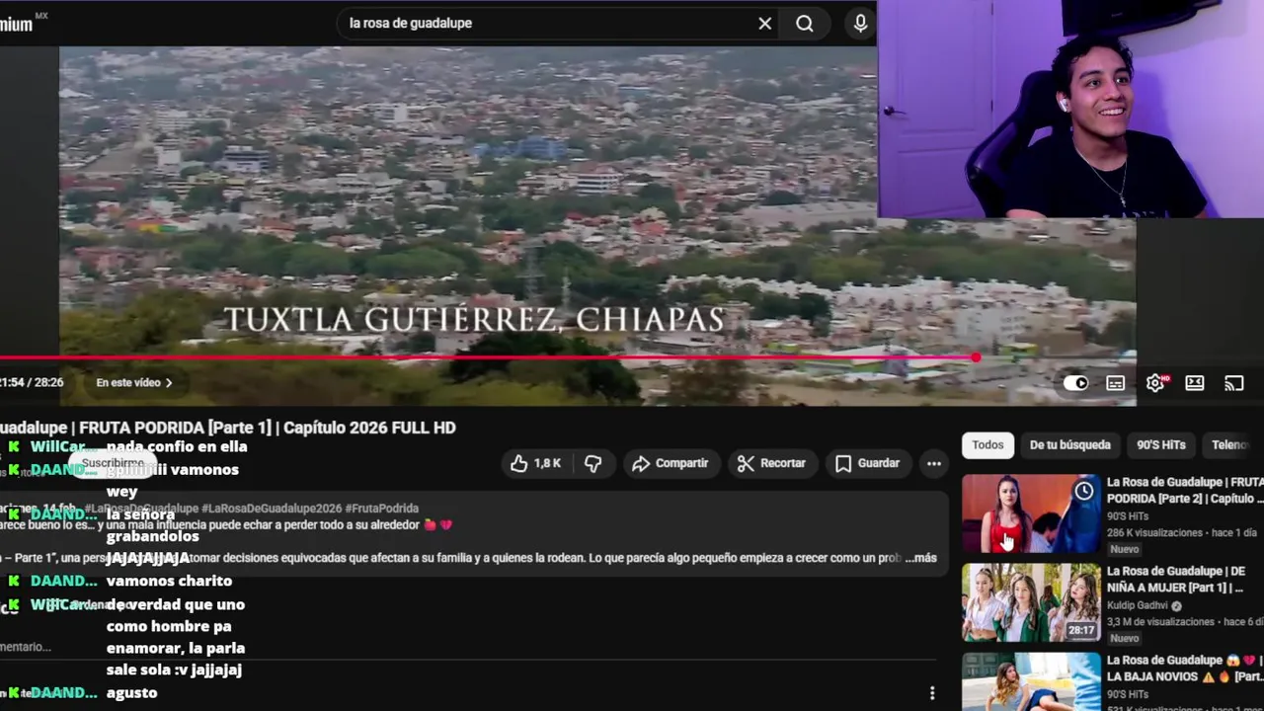Add Parte 2 video to watch later clock icon

(x=1084, y=491)
